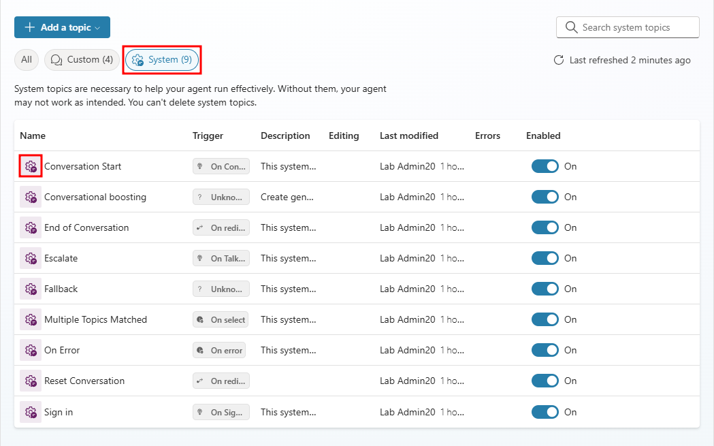714x446 pixels.
Task: Click the Escalate topic gear icon
Action: (31, 258)
